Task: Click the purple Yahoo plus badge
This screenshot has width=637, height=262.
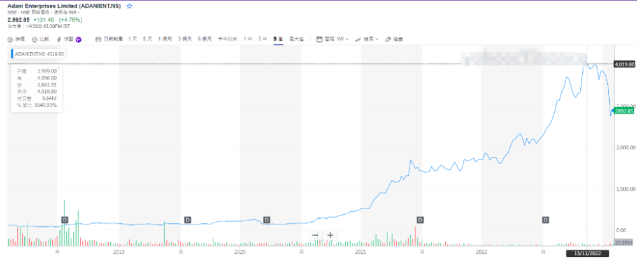Action: click(79, 40)
